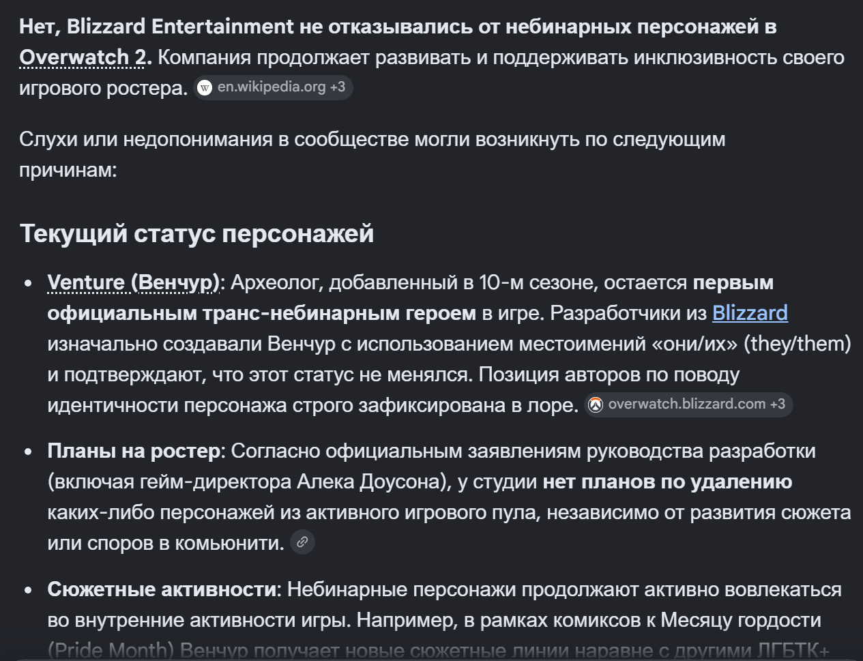The image size is (863, 661).
Task: Click the bold "Сюжетные активности" label
Action: click(162, 589)
